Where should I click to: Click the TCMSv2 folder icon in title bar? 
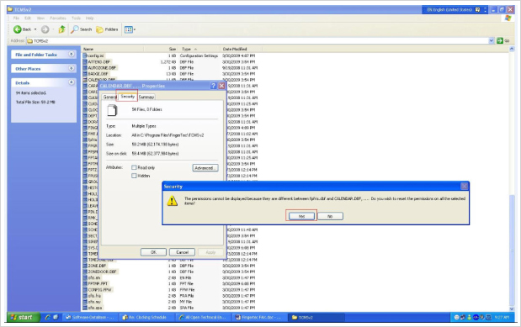[10, 9]
